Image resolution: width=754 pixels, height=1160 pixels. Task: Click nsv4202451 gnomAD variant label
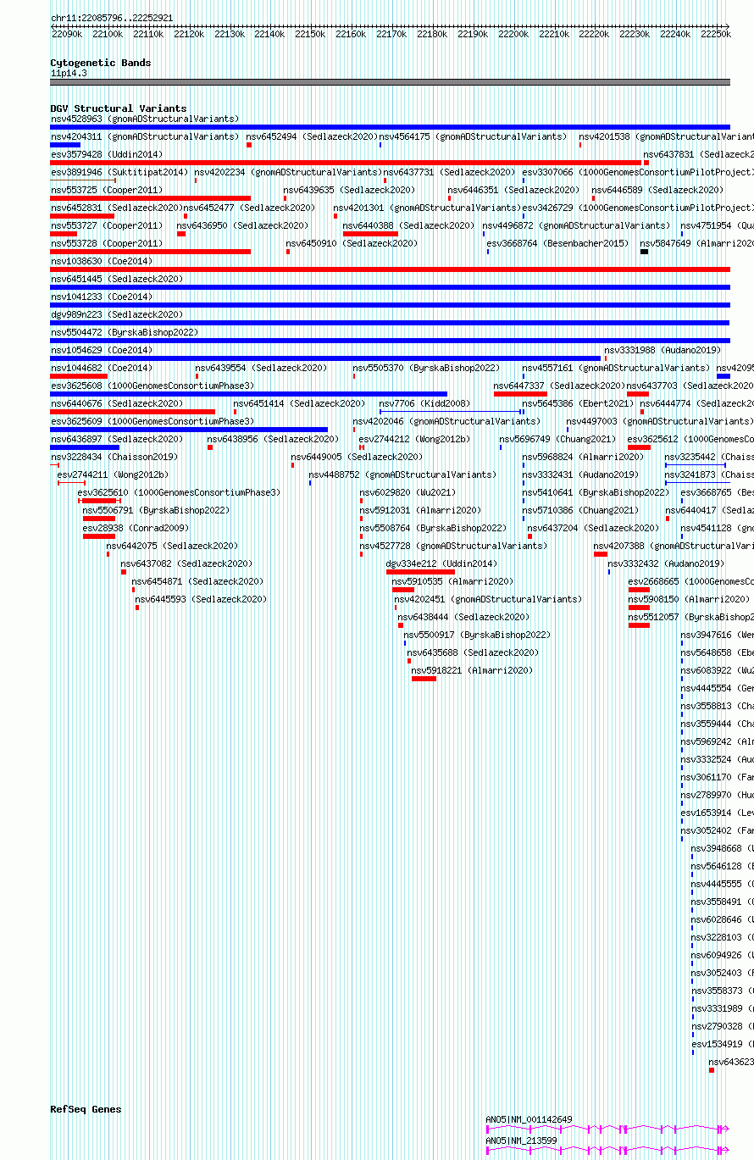(x=488, y=599)
